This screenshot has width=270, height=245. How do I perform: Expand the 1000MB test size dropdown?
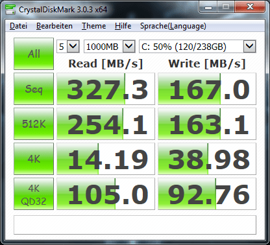coord(129,46)
